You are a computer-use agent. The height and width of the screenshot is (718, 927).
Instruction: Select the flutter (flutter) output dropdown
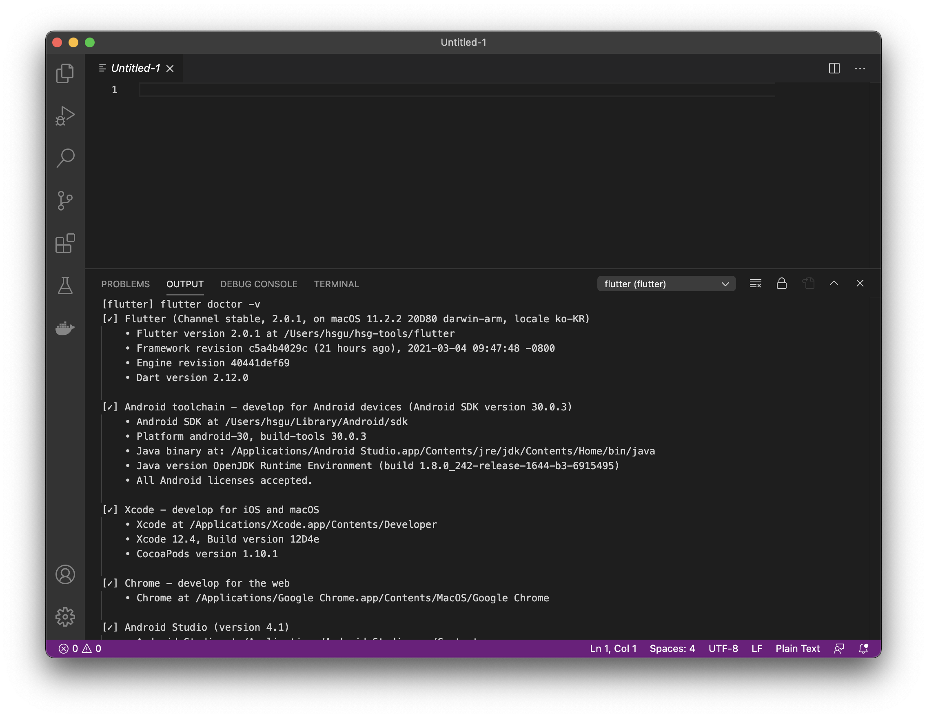[665, 284]
